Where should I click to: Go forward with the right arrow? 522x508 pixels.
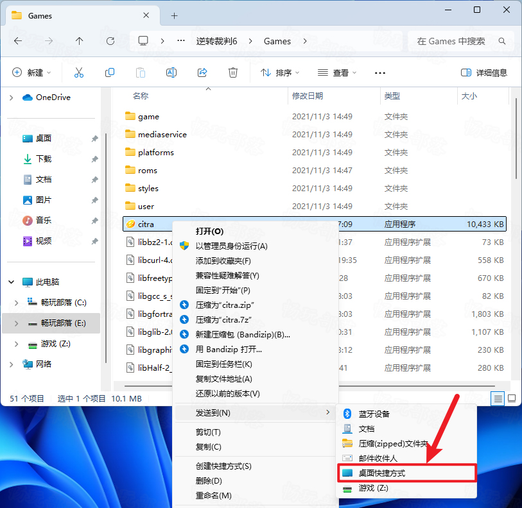[49, 41]
